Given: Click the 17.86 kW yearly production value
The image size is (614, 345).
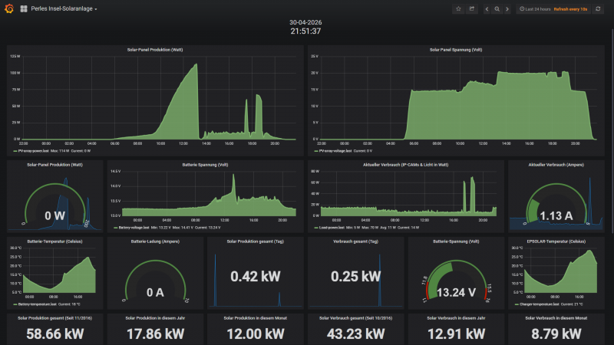Looking at the screenshot, I should click(155, 333).
